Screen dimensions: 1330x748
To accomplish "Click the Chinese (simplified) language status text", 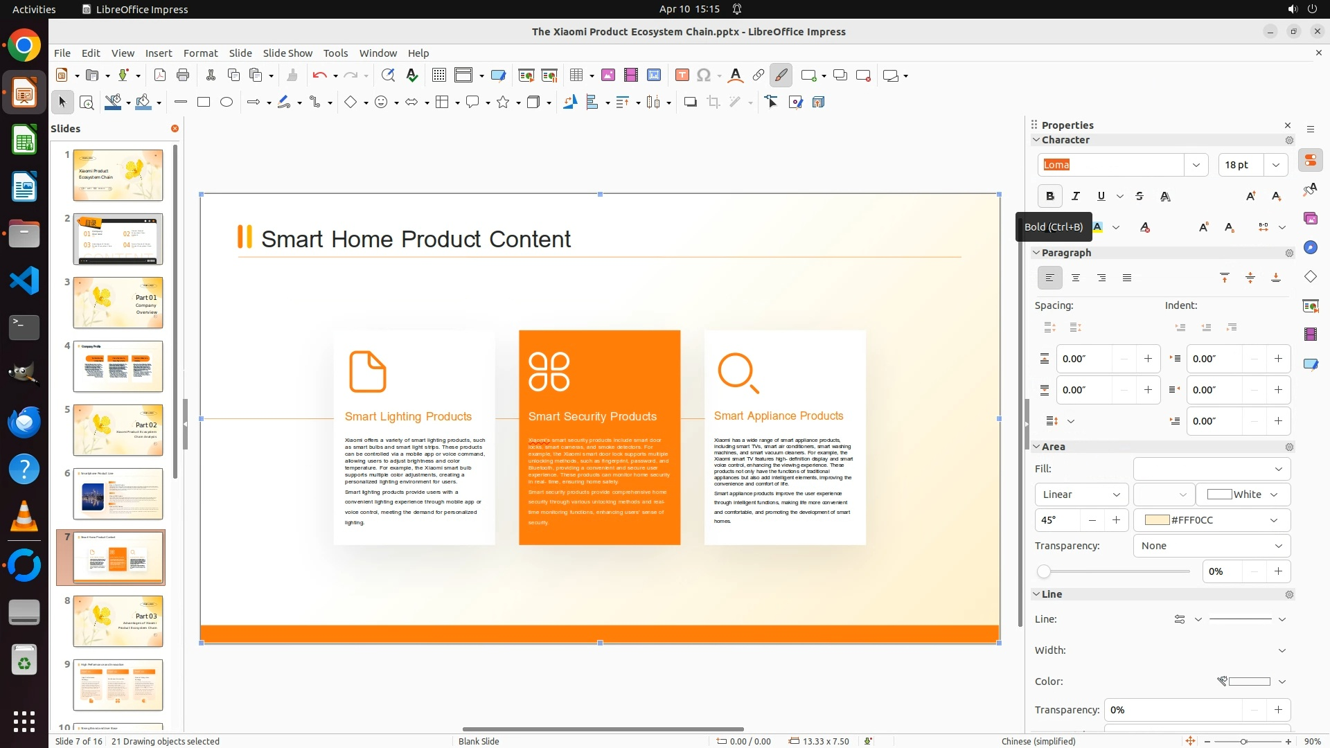I will (x=1038, y=741).
